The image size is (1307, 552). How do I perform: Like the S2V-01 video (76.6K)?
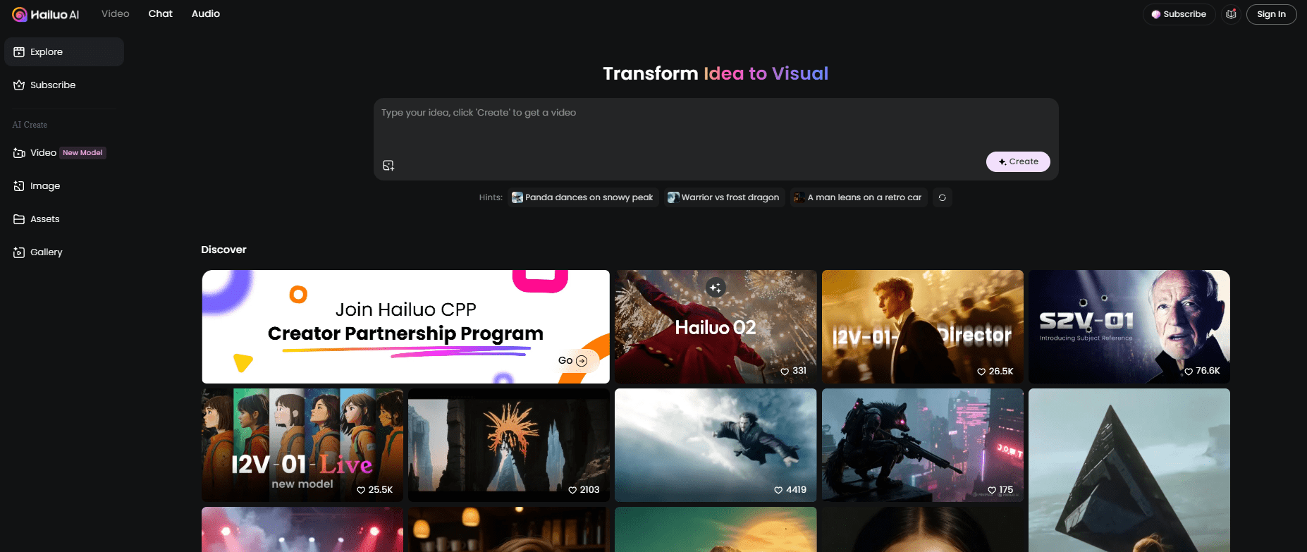click(1189, 372)
